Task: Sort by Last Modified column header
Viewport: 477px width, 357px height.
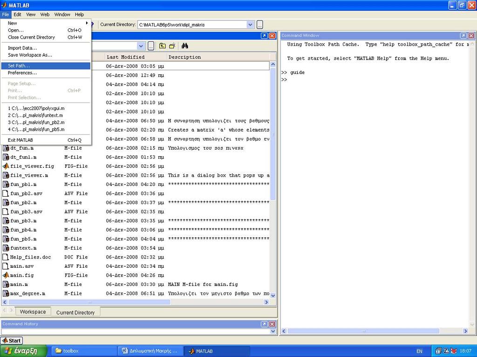Action: (136, 57)
